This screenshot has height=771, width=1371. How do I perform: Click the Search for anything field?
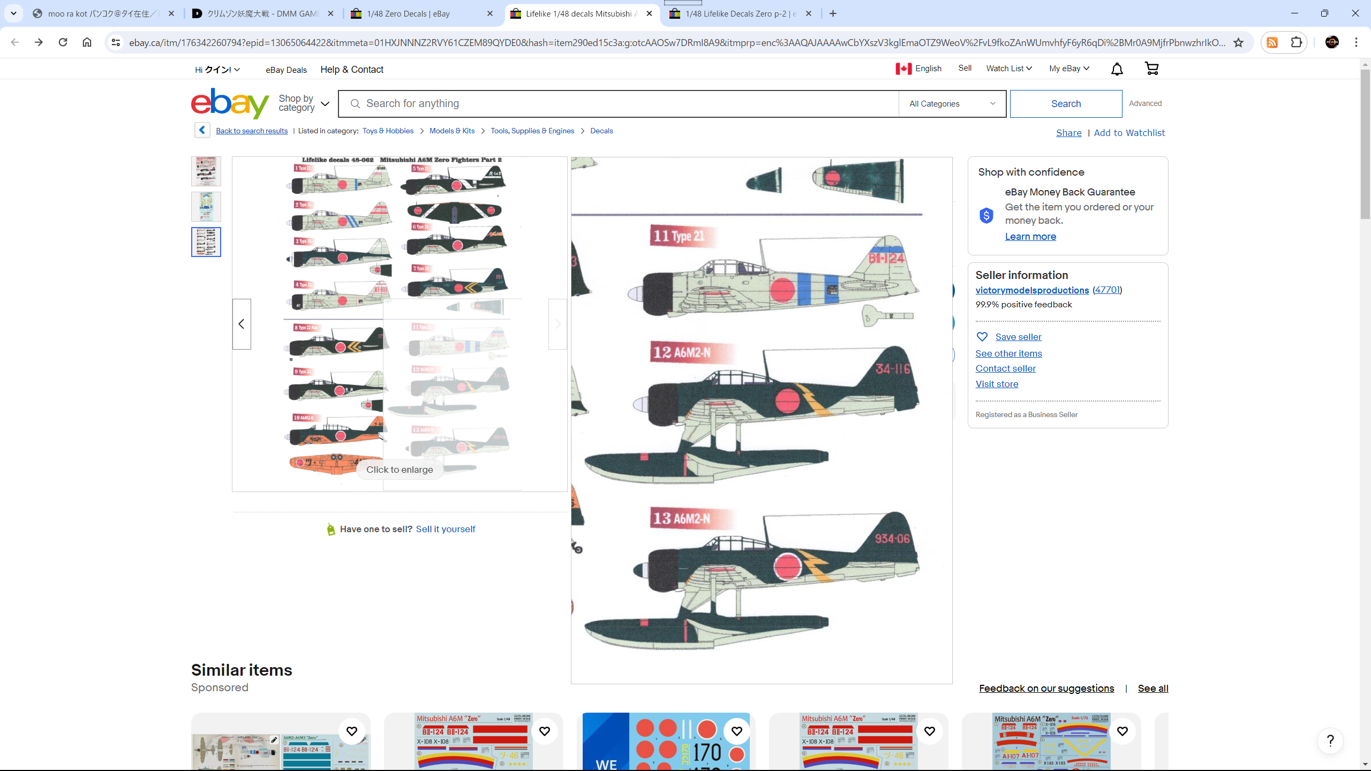(621, 104)
